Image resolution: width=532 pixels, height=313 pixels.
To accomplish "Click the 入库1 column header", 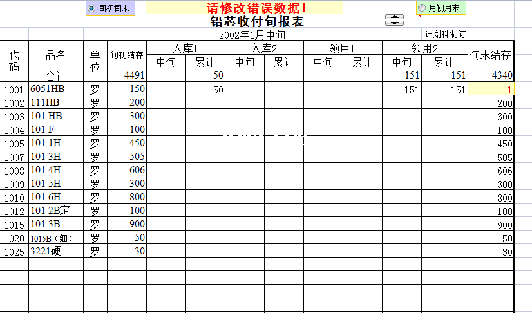I will point(185,48).
